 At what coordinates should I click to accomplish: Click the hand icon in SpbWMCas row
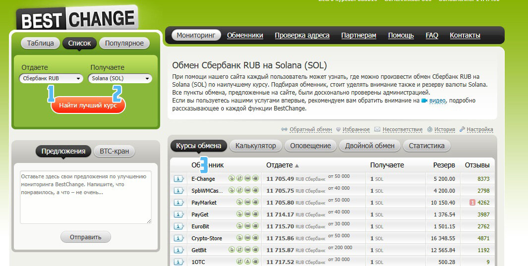(256, 190)
